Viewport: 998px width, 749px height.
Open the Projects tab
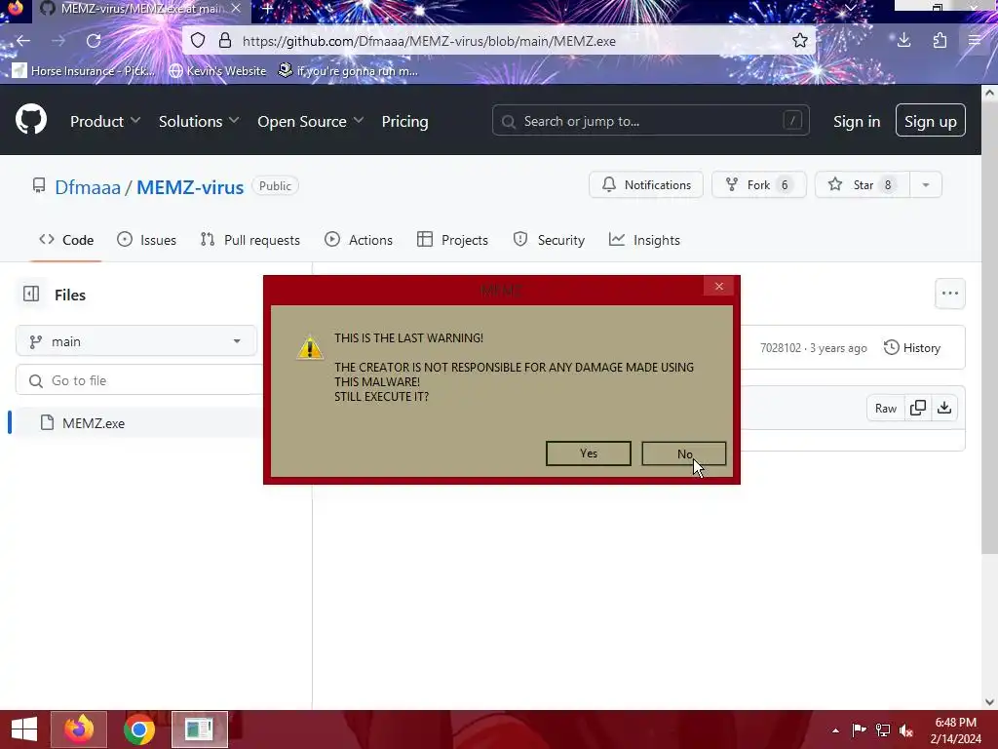(452, 240)
